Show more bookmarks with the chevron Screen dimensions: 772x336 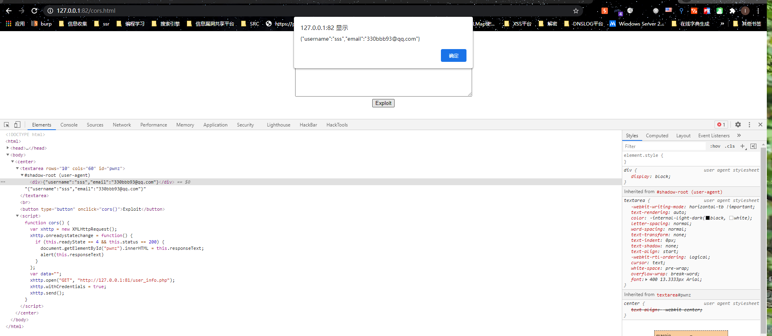722,24
